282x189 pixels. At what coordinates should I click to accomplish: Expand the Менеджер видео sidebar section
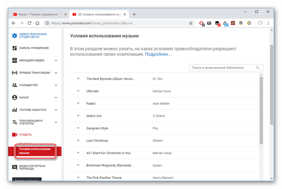(x=56, y=60)
